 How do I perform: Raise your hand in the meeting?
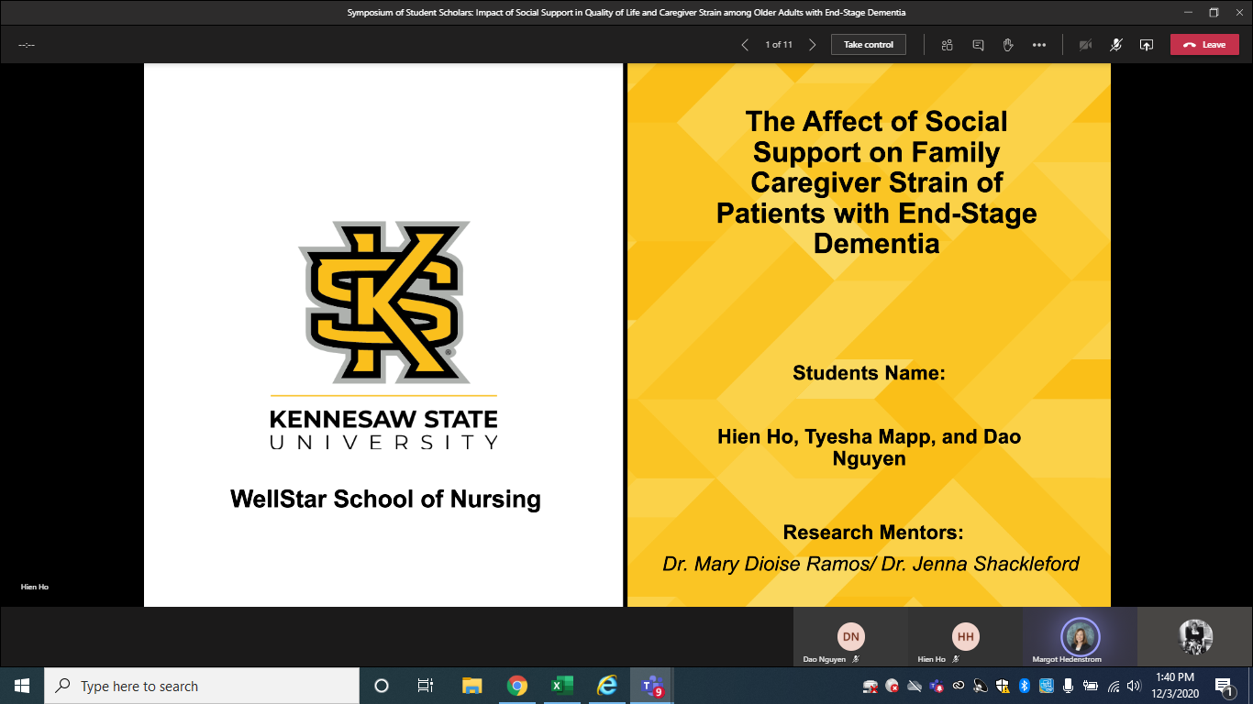1008,45
